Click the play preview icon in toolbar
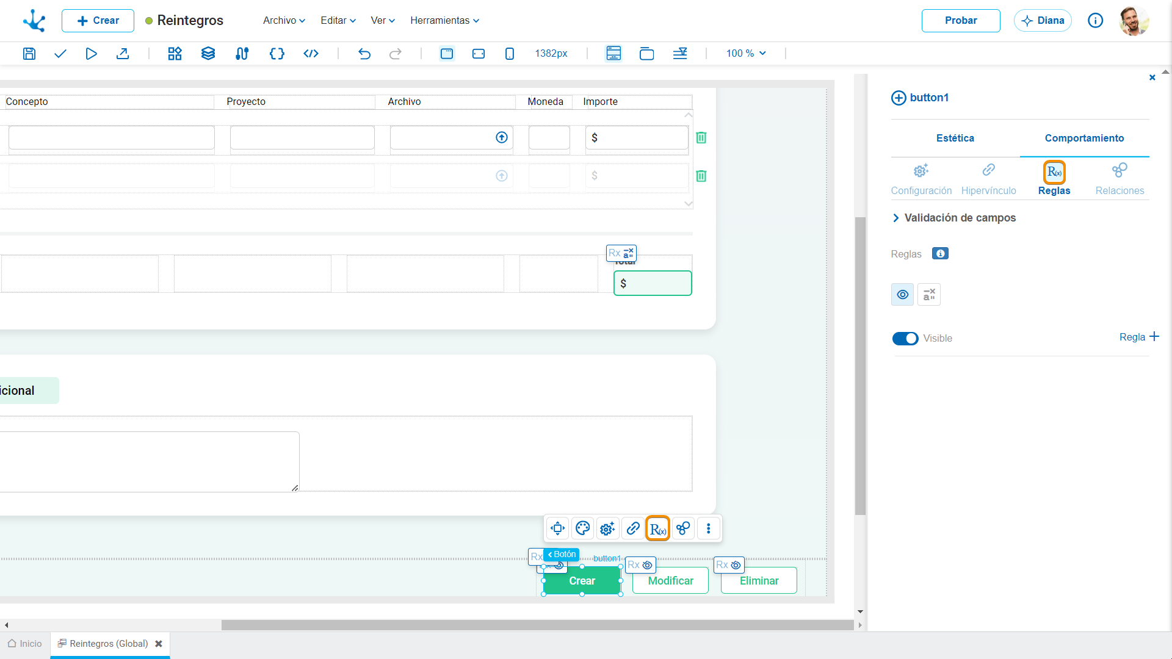 [91, 54]
